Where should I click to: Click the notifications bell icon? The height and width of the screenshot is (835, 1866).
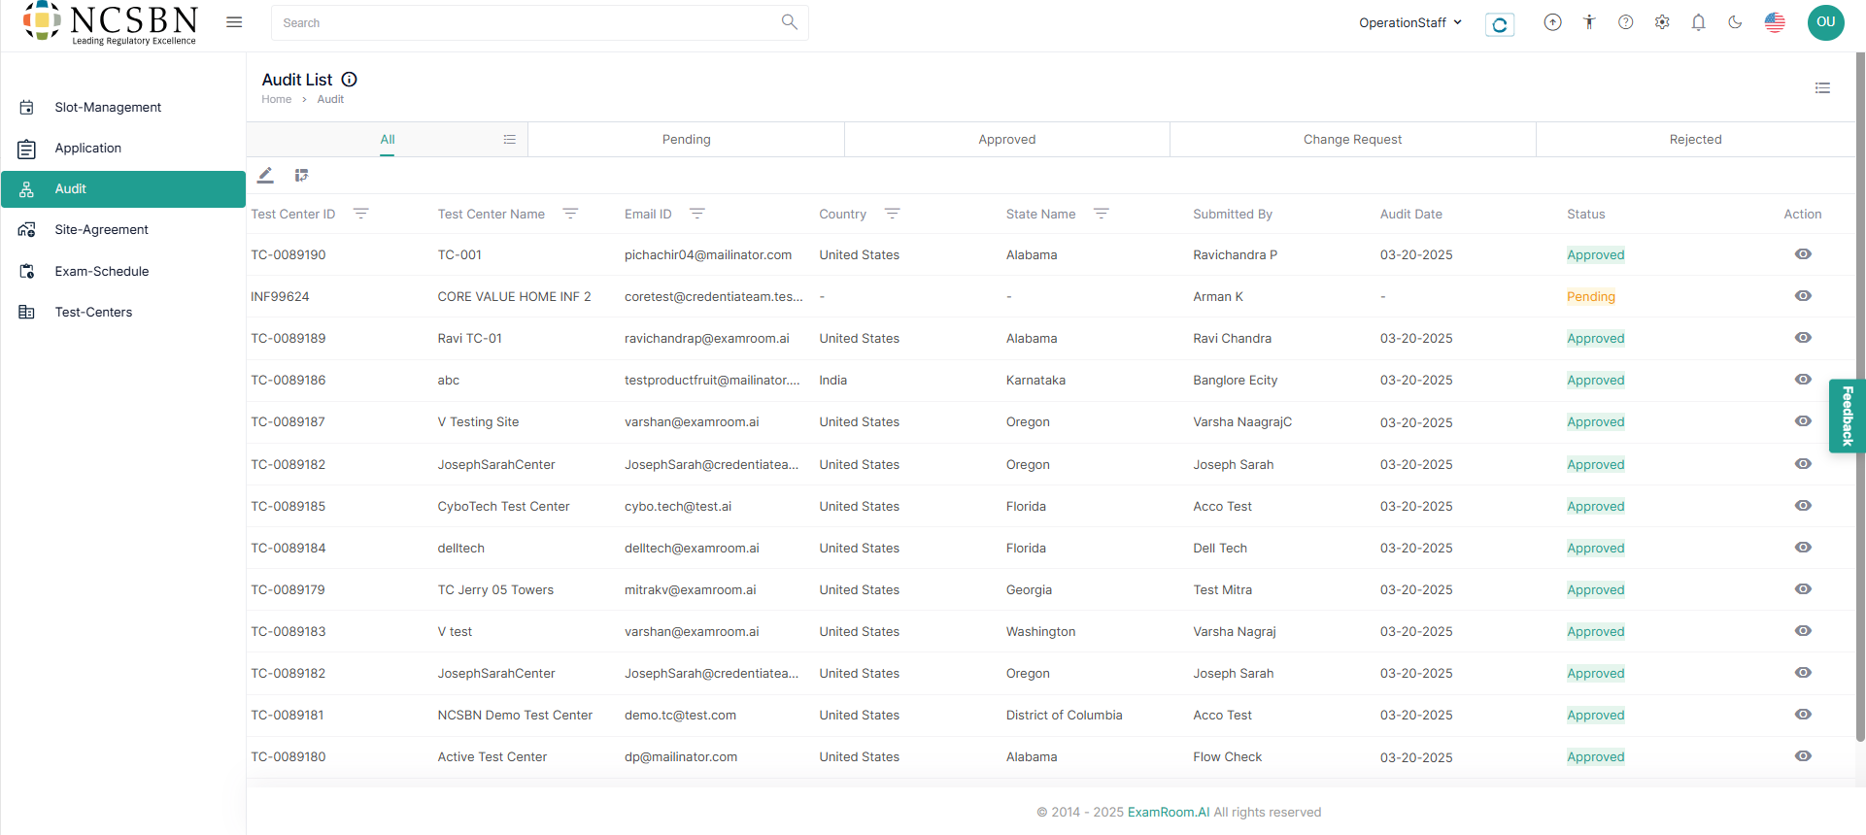1698,22
